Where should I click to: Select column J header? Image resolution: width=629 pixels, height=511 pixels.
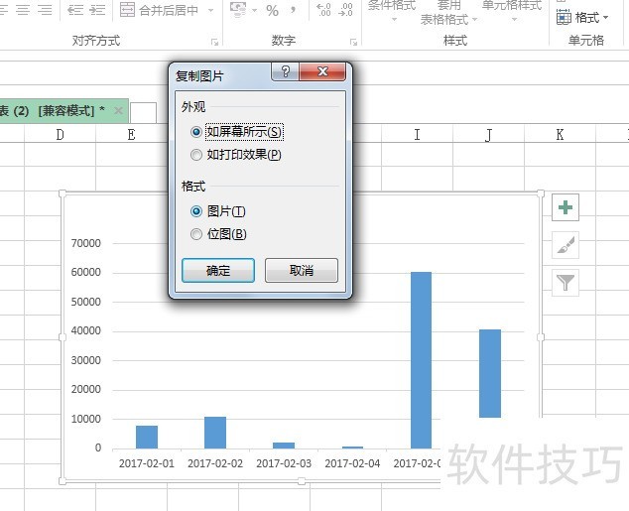point(488,135)
